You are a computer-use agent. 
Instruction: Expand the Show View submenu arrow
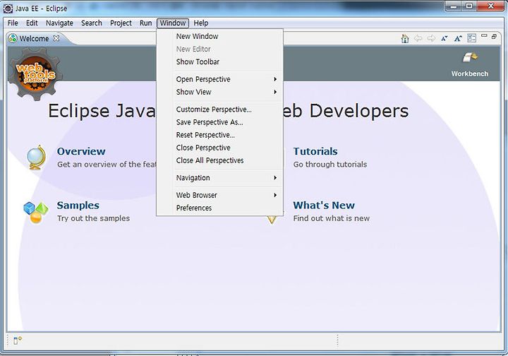pyautogui.click(x=275, y=92)
